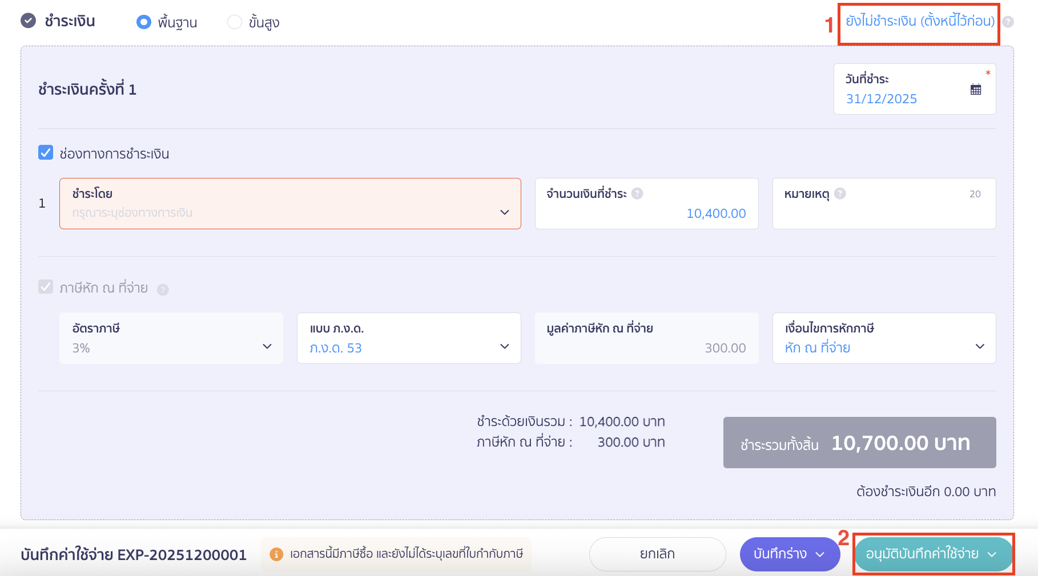Click ยังไม่ชำระเงิน (ตั้งหนี้ไว้ก่อน) link

(x=920, y=21)
